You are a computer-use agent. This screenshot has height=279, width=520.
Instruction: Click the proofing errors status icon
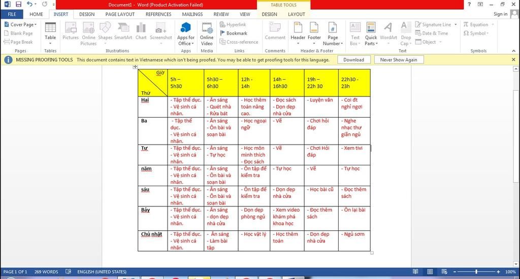point(69,272)
